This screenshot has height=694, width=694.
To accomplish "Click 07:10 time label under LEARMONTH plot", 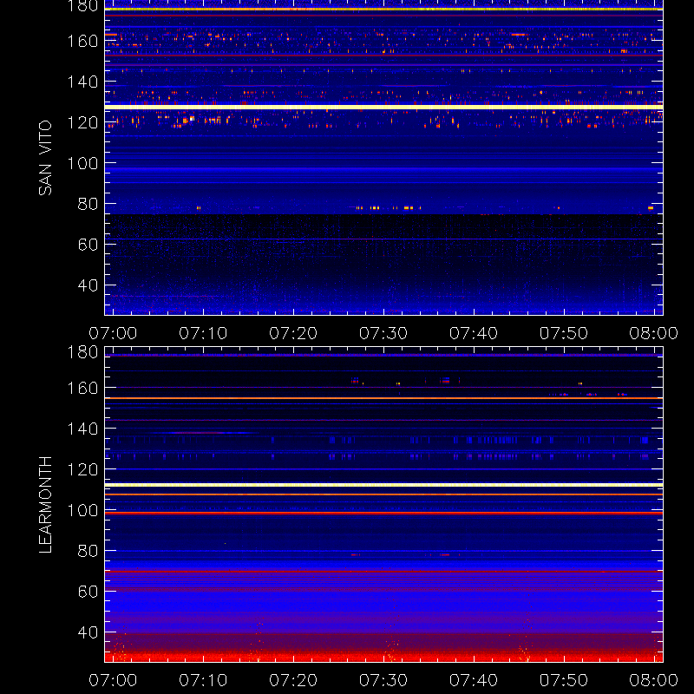I will pyautogui.click(x=203, y=680).
